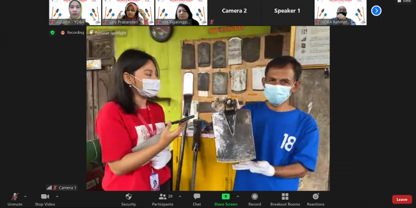Click the green encryption shield icon

tap(53, 33)
